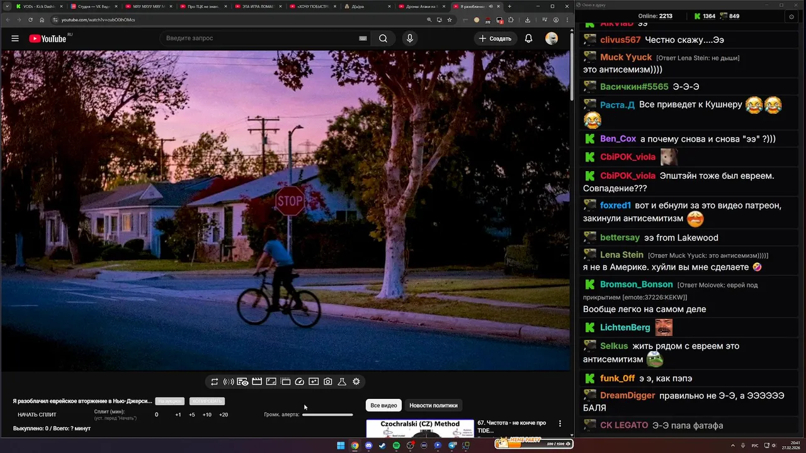Bookmark this page with the star icon
806x453 pixels.
tap(449, 20)
